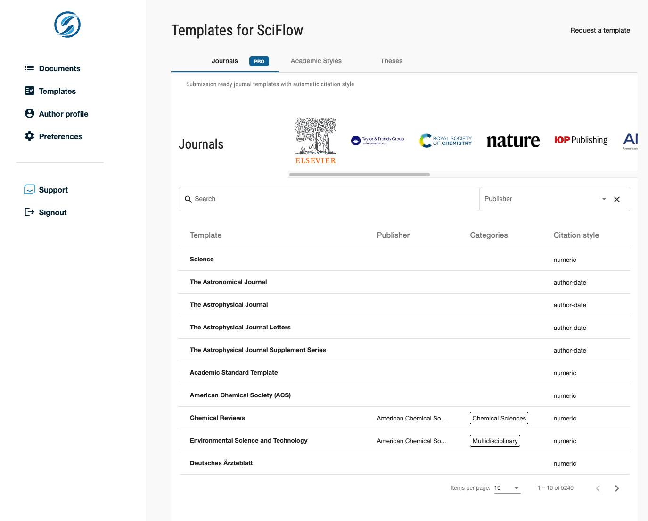Open the Chemical Reviews template
648x521 pixels.
[x=217, y=418]
